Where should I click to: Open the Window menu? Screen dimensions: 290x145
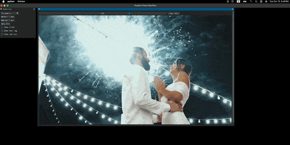pyautogui.click(x=21, y=2)
